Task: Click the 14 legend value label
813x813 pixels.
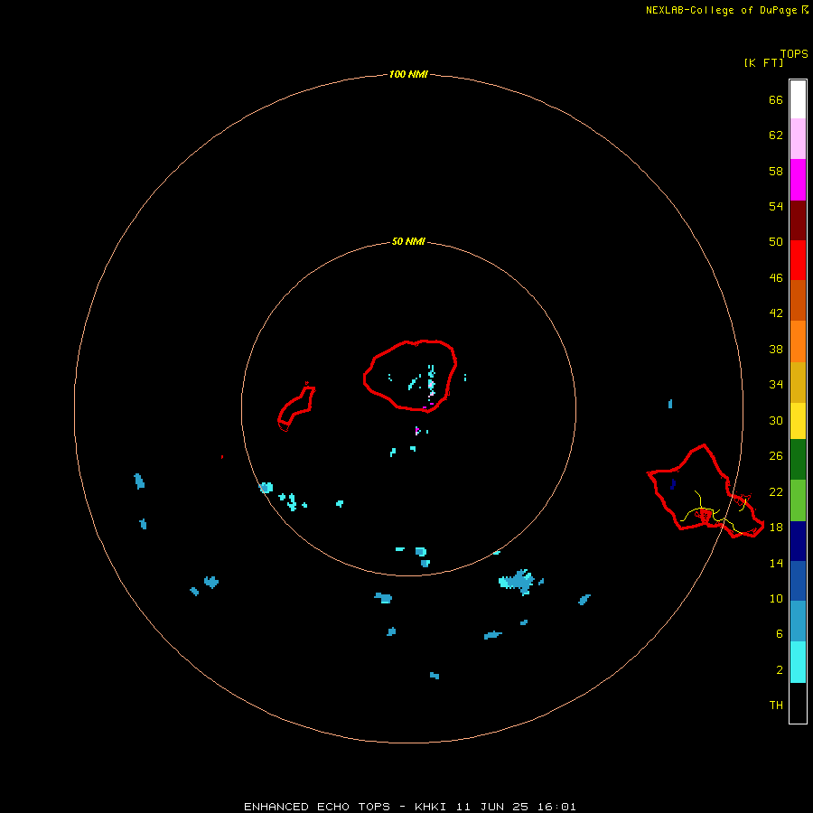Action: [x=776, y=563]
